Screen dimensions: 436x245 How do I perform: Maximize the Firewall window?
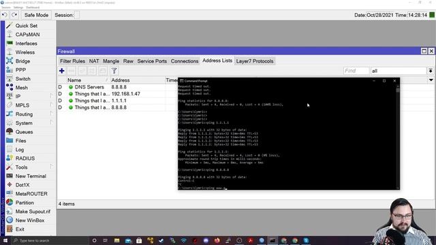point(424,51)
